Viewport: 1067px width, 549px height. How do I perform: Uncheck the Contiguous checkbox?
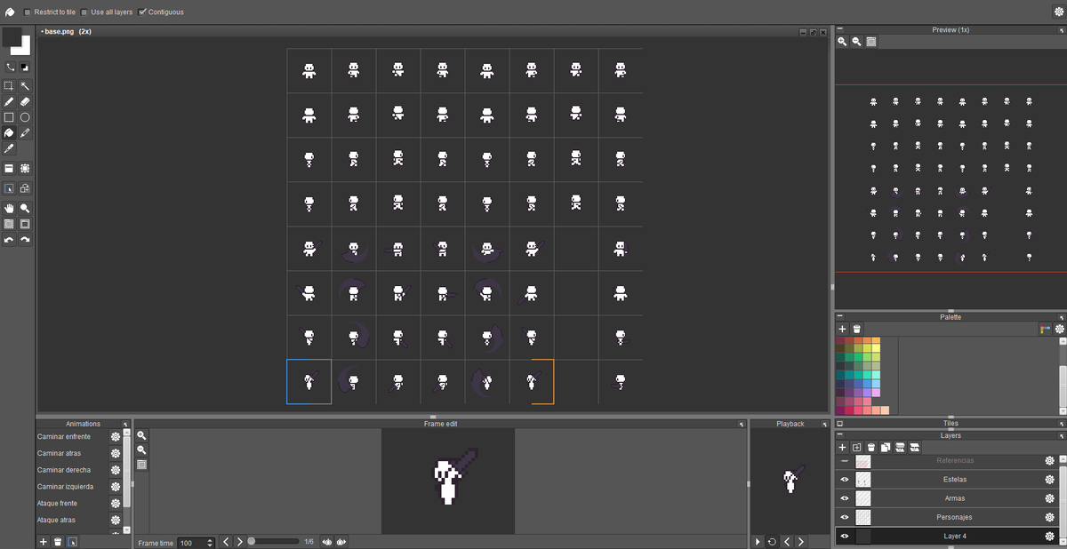142,12
